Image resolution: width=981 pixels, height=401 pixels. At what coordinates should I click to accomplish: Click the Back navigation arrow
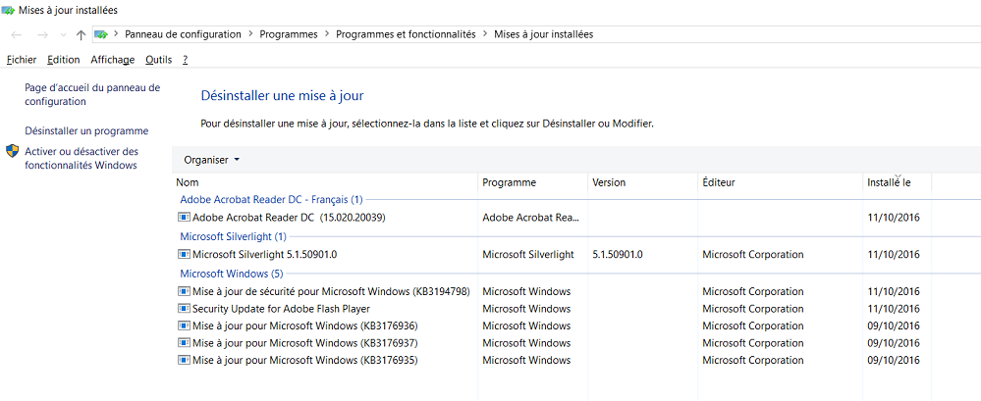17,35
